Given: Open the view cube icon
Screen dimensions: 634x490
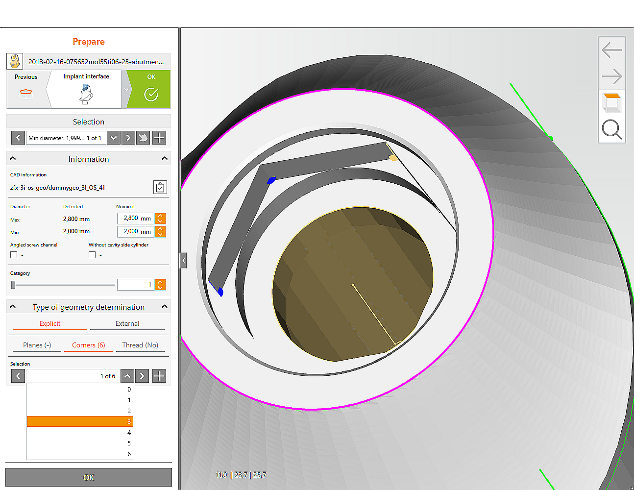Looking at the screenshot, I should 612,103.
